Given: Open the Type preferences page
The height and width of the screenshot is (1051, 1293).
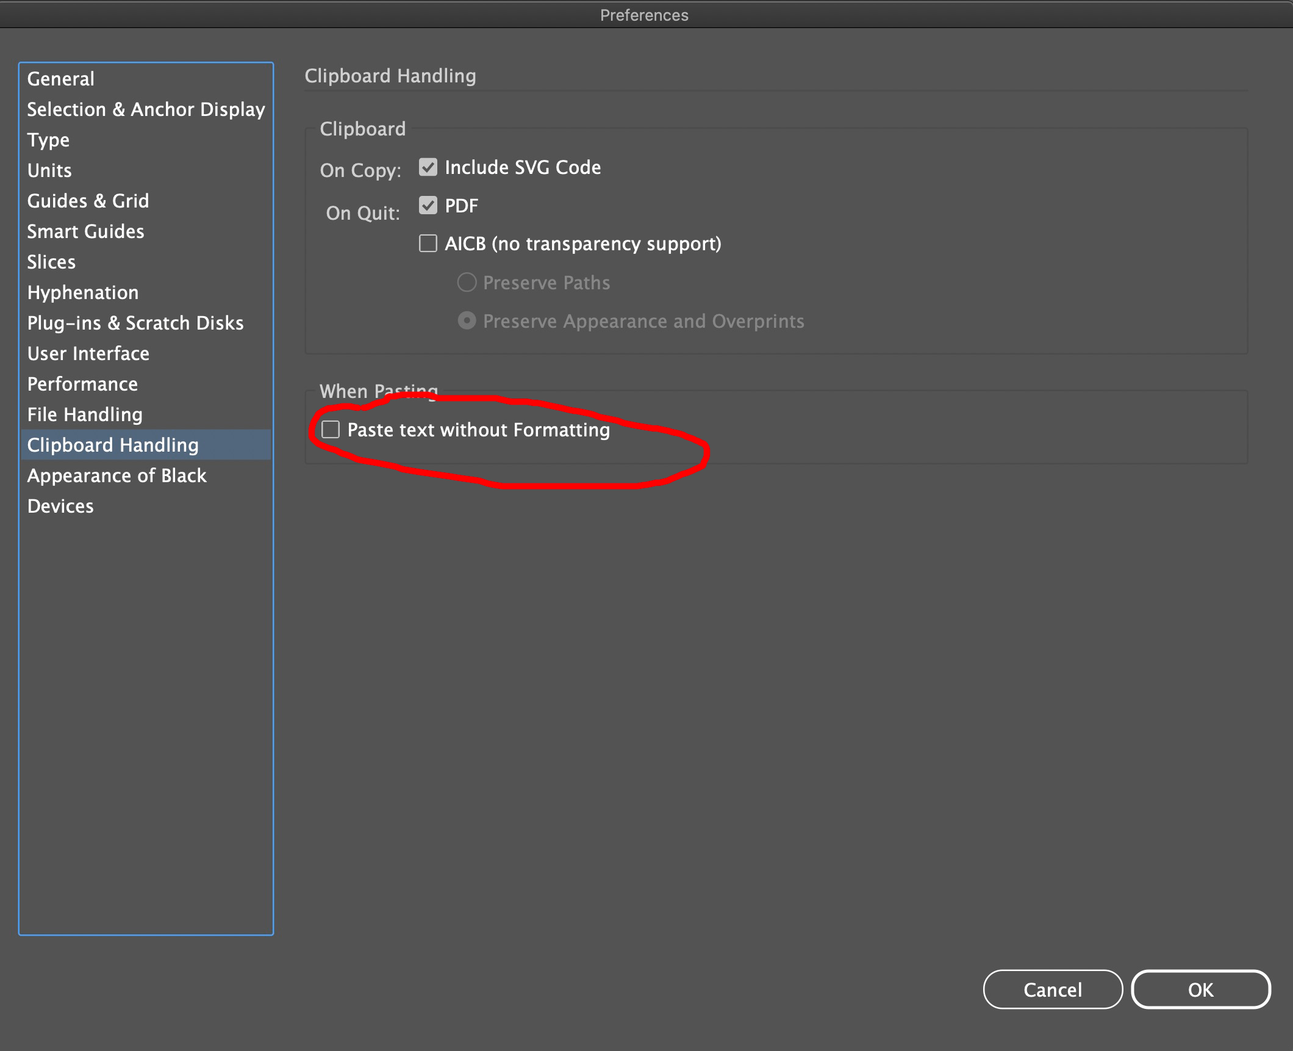Looking at the screenshot, I should click(x=48, y=140).
